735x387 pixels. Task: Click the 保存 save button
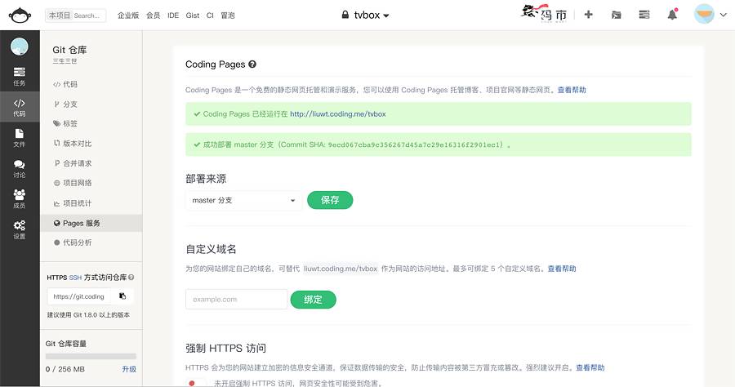pos(330,200)
